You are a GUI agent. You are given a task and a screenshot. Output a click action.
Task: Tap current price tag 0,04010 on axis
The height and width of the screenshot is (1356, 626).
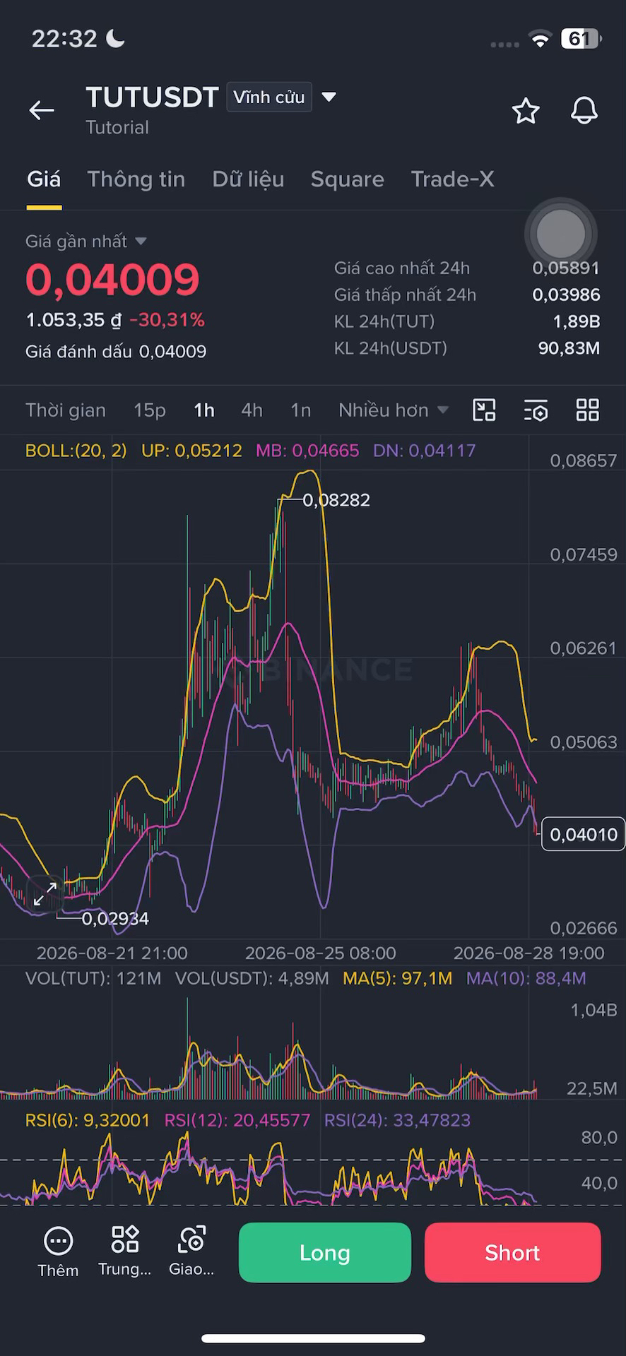(x=584, y=835)
